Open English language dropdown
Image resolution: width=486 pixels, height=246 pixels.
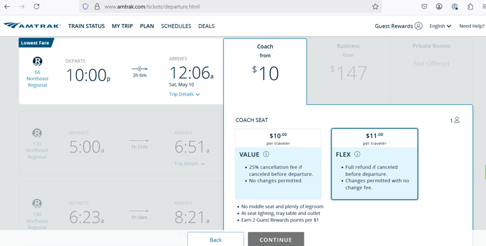440,26
